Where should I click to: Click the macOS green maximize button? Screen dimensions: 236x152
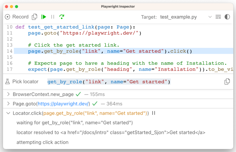click(x=17, y=6)
